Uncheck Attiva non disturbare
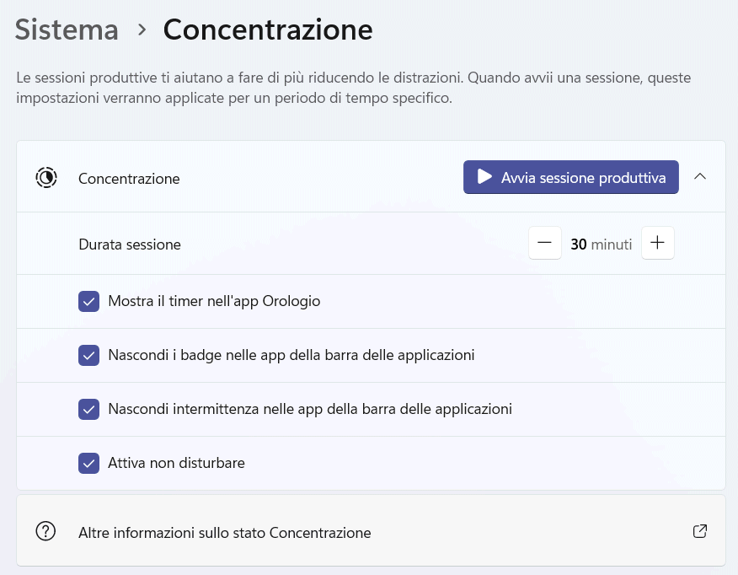Screen dimensions: 738x575 89,463
